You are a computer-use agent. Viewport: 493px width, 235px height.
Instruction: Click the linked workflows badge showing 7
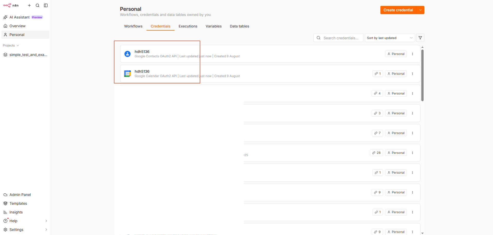coord(377,133)
